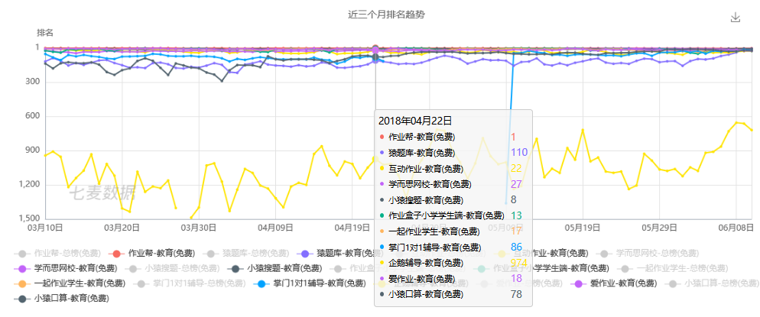The image size is (760, 317).
Task: Click the 05月19日 x-axis date label
Action: tap(582, 228)
